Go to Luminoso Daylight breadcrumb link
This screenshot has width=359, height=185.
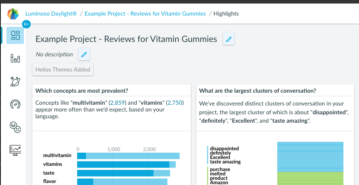click(x=51, y=14)
